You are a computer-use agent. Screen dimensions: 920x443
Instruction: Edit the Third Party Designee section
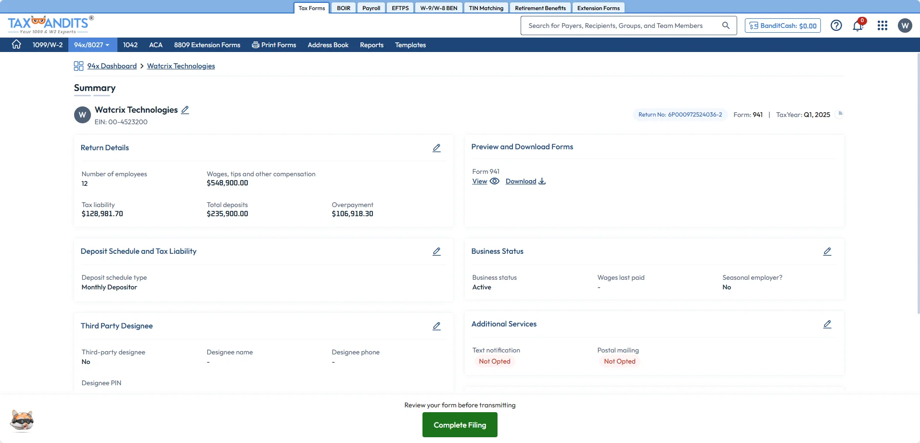point(436,326)
